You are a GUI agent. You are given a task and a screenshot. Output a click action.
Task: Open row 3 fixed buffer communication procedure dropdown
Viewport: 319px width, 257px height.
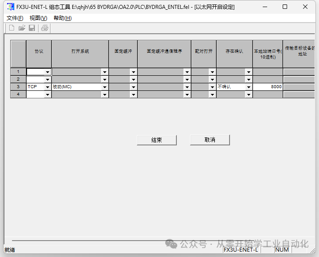pyautogui.click(x=187, y=87)
